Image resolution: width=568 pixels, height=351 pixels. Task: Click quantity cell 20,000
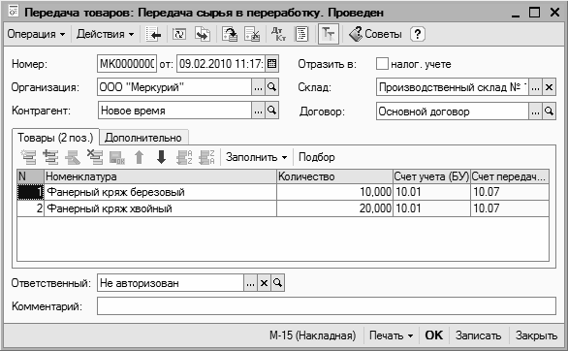pos(334,208)
